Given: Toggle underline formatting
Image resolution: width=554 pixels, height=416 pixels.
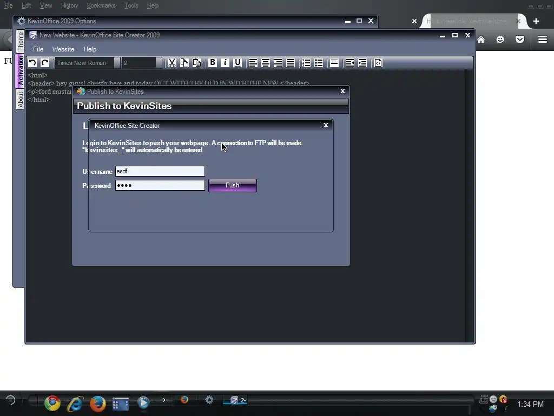Looking at the screenshot, I should (238, 63).
